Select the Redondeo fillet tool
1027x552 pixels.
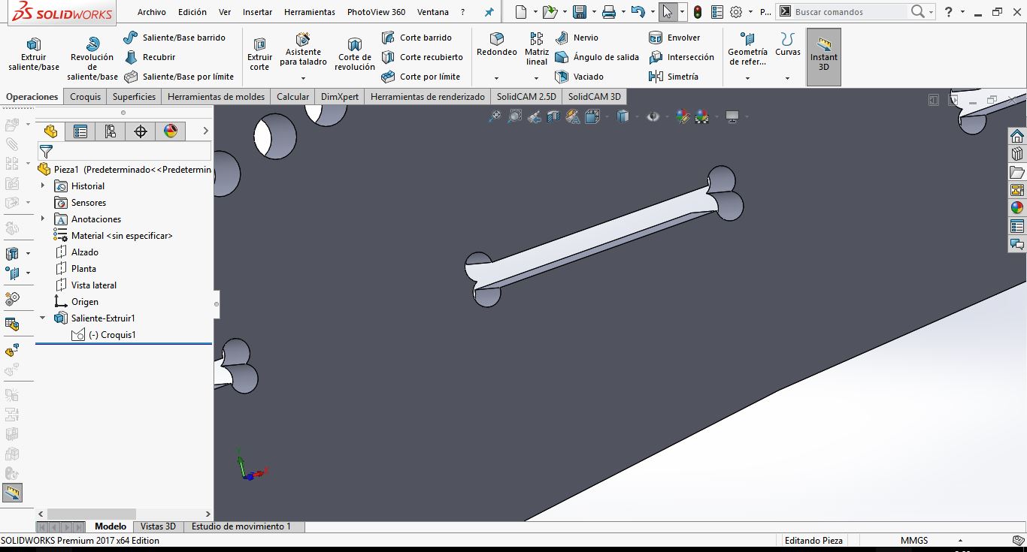coord(496,45)
